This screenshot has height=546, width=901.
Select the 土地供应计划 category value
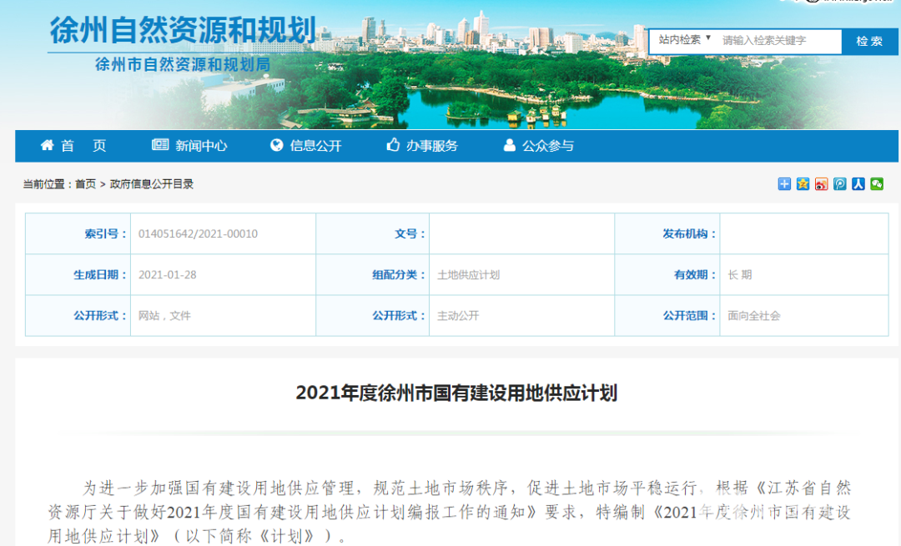[x=468, y=275]
